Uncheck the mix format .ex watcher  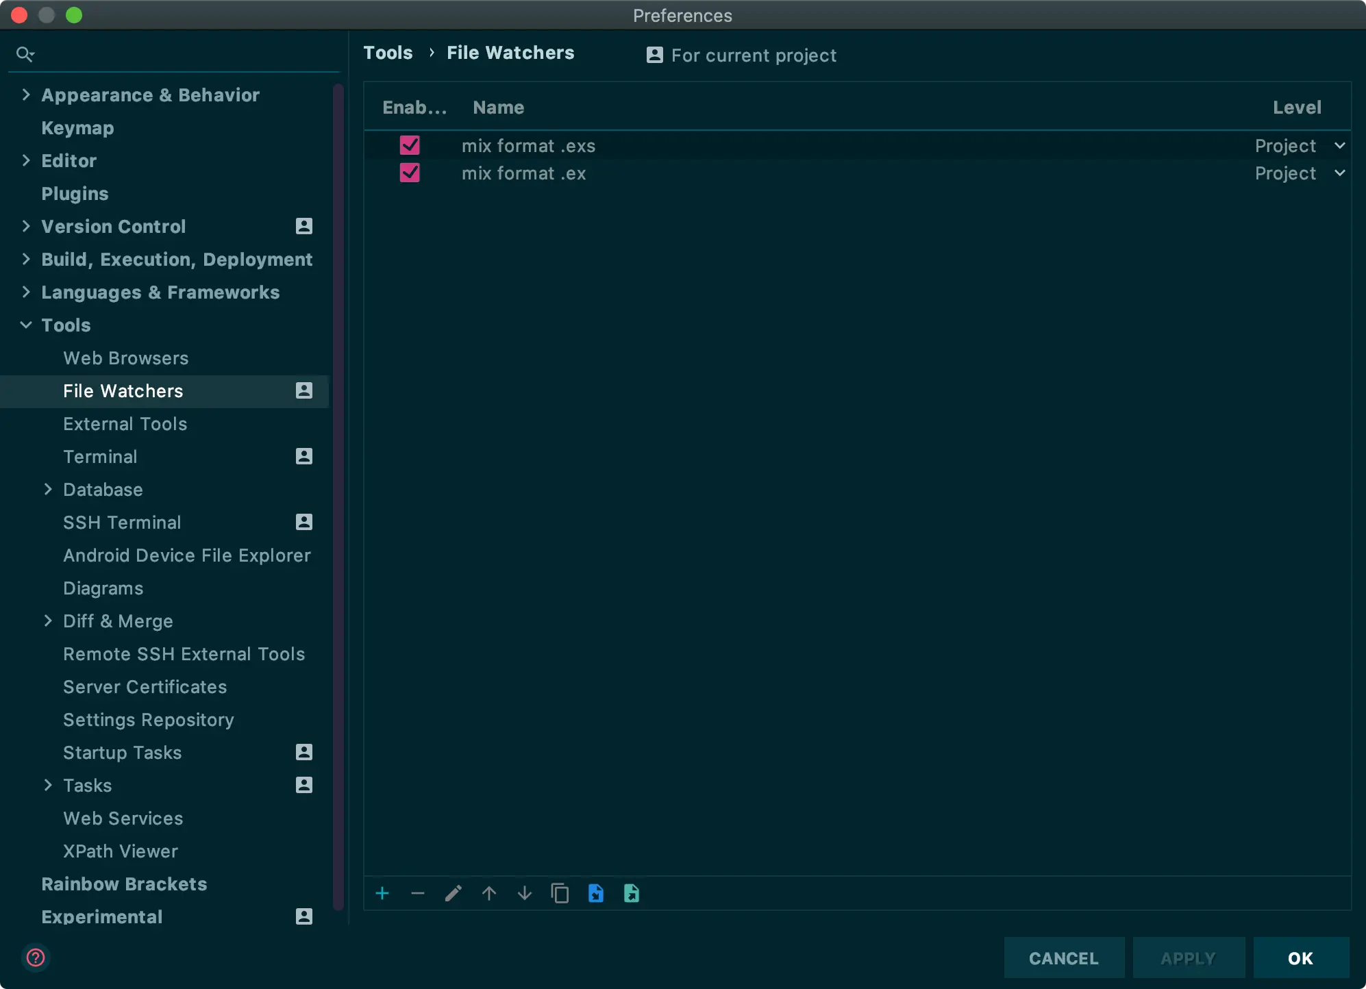tap(410, 173)
